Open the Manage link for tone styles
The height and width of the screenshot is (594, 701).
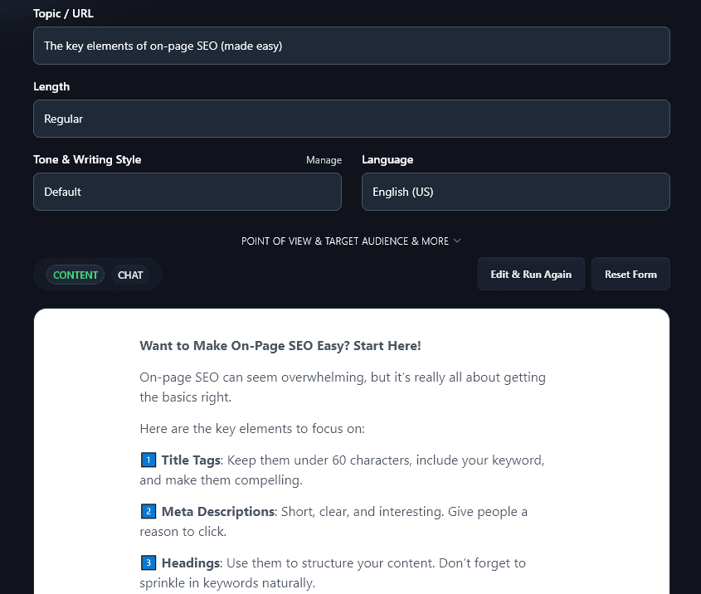point(324,160)
